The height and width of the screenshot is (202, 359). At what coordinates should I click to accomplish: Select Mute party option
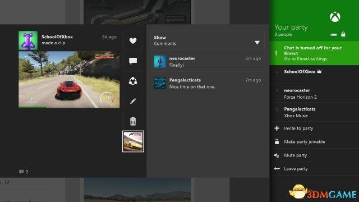[314, 155]
